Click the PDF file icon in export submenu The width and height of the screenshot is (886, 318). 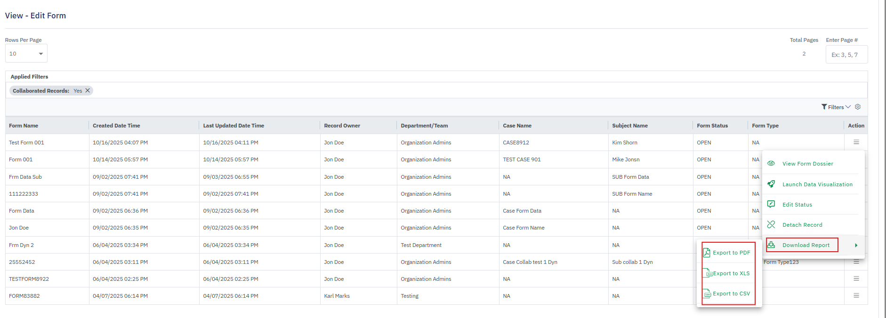707,253
